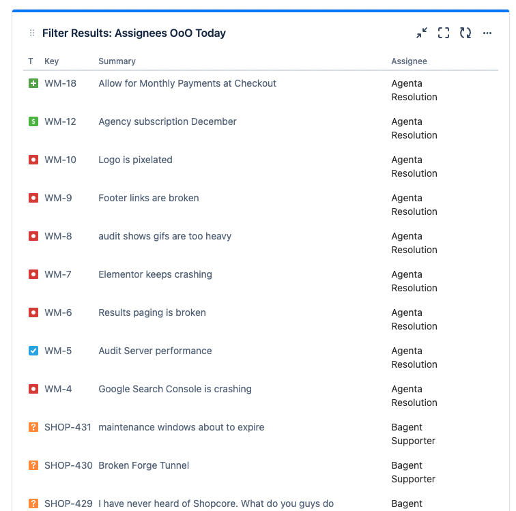This screenshot has height=511, width=516.
Task: Click the task checkmark icon for WM-5
Action: click(33, 351)
